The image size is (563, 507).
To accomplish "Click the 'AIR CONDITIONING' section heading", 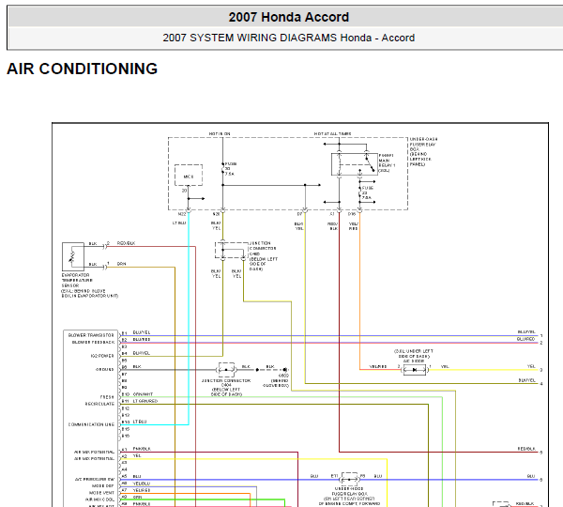I will [x=83, y=69].
